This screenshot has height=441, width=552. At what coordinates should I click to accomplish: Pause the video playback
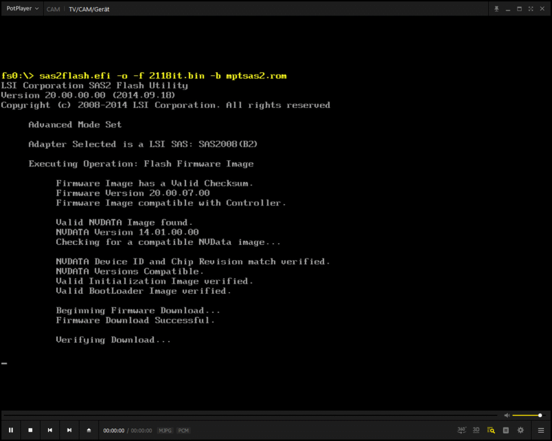[x=11, y=430]
